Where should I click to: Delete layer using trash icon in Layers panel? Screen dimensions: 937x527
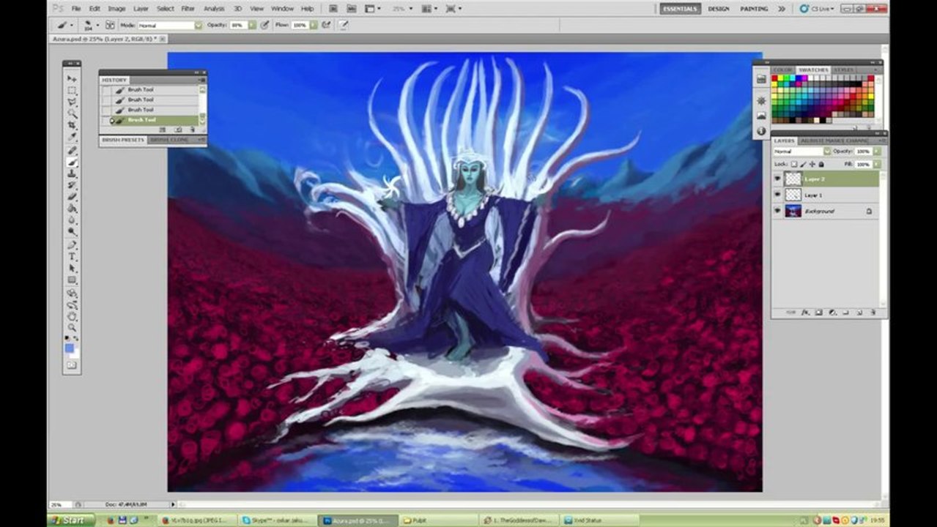[x=873, y=313]
